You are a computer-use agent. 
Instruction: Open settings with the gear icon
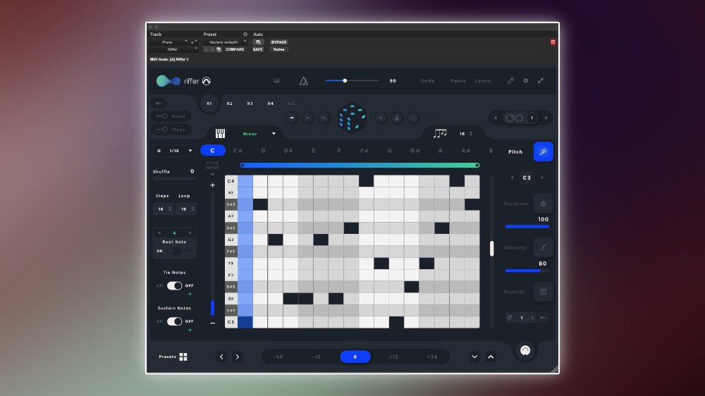click(526, 81)
